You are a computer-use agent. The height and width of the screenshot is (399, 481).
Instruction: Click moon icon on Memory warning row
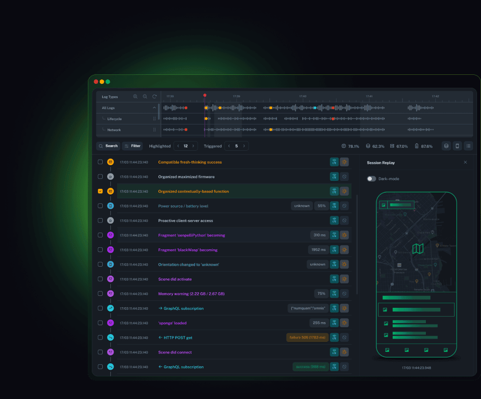344,293
